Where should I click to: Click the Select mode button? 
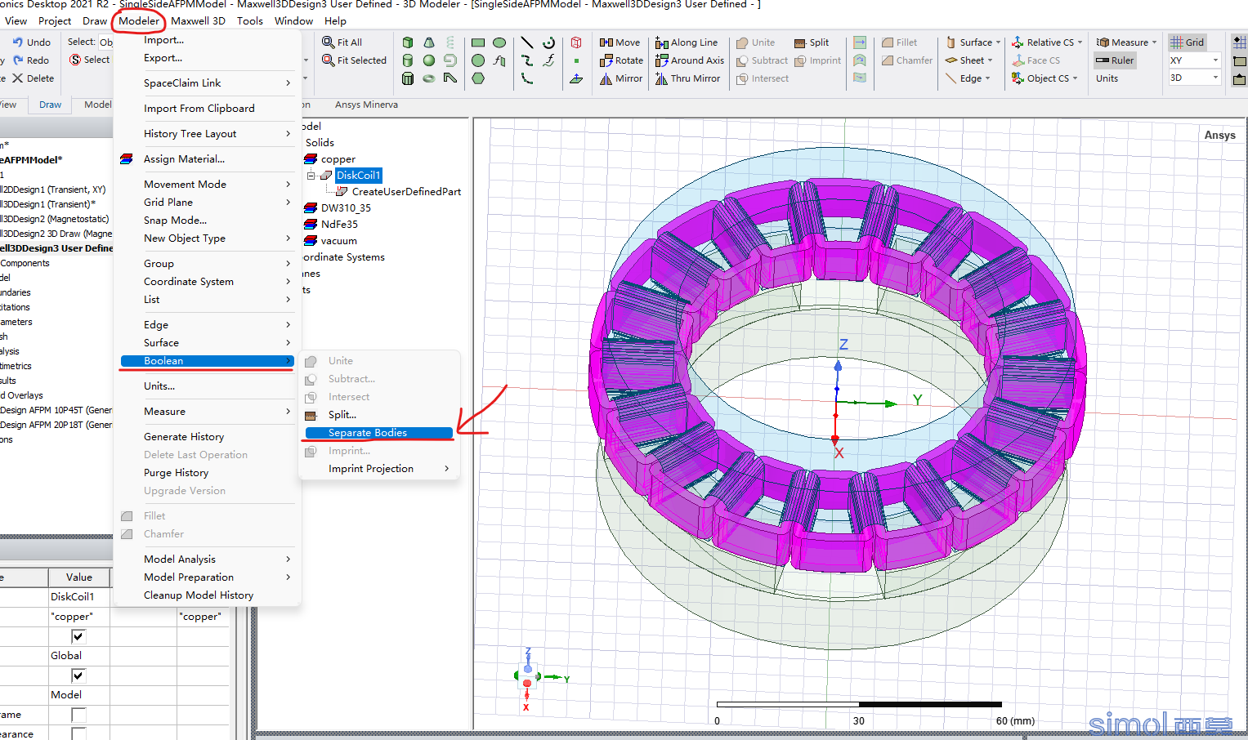[x=90, y=60]
